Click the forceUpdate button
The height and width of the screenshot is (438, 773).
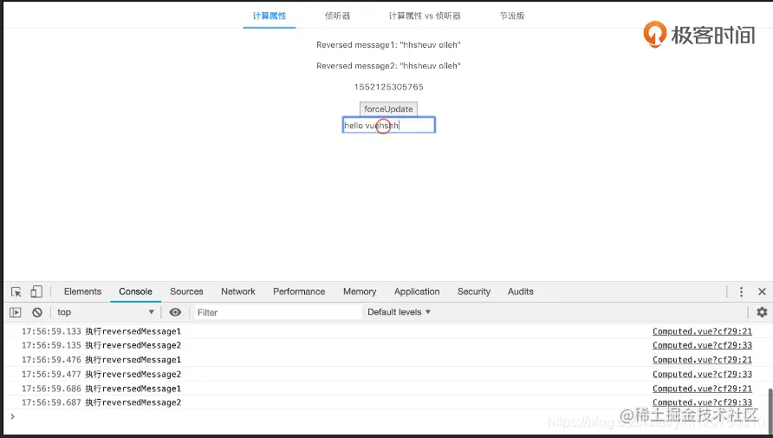coord(388,109)
